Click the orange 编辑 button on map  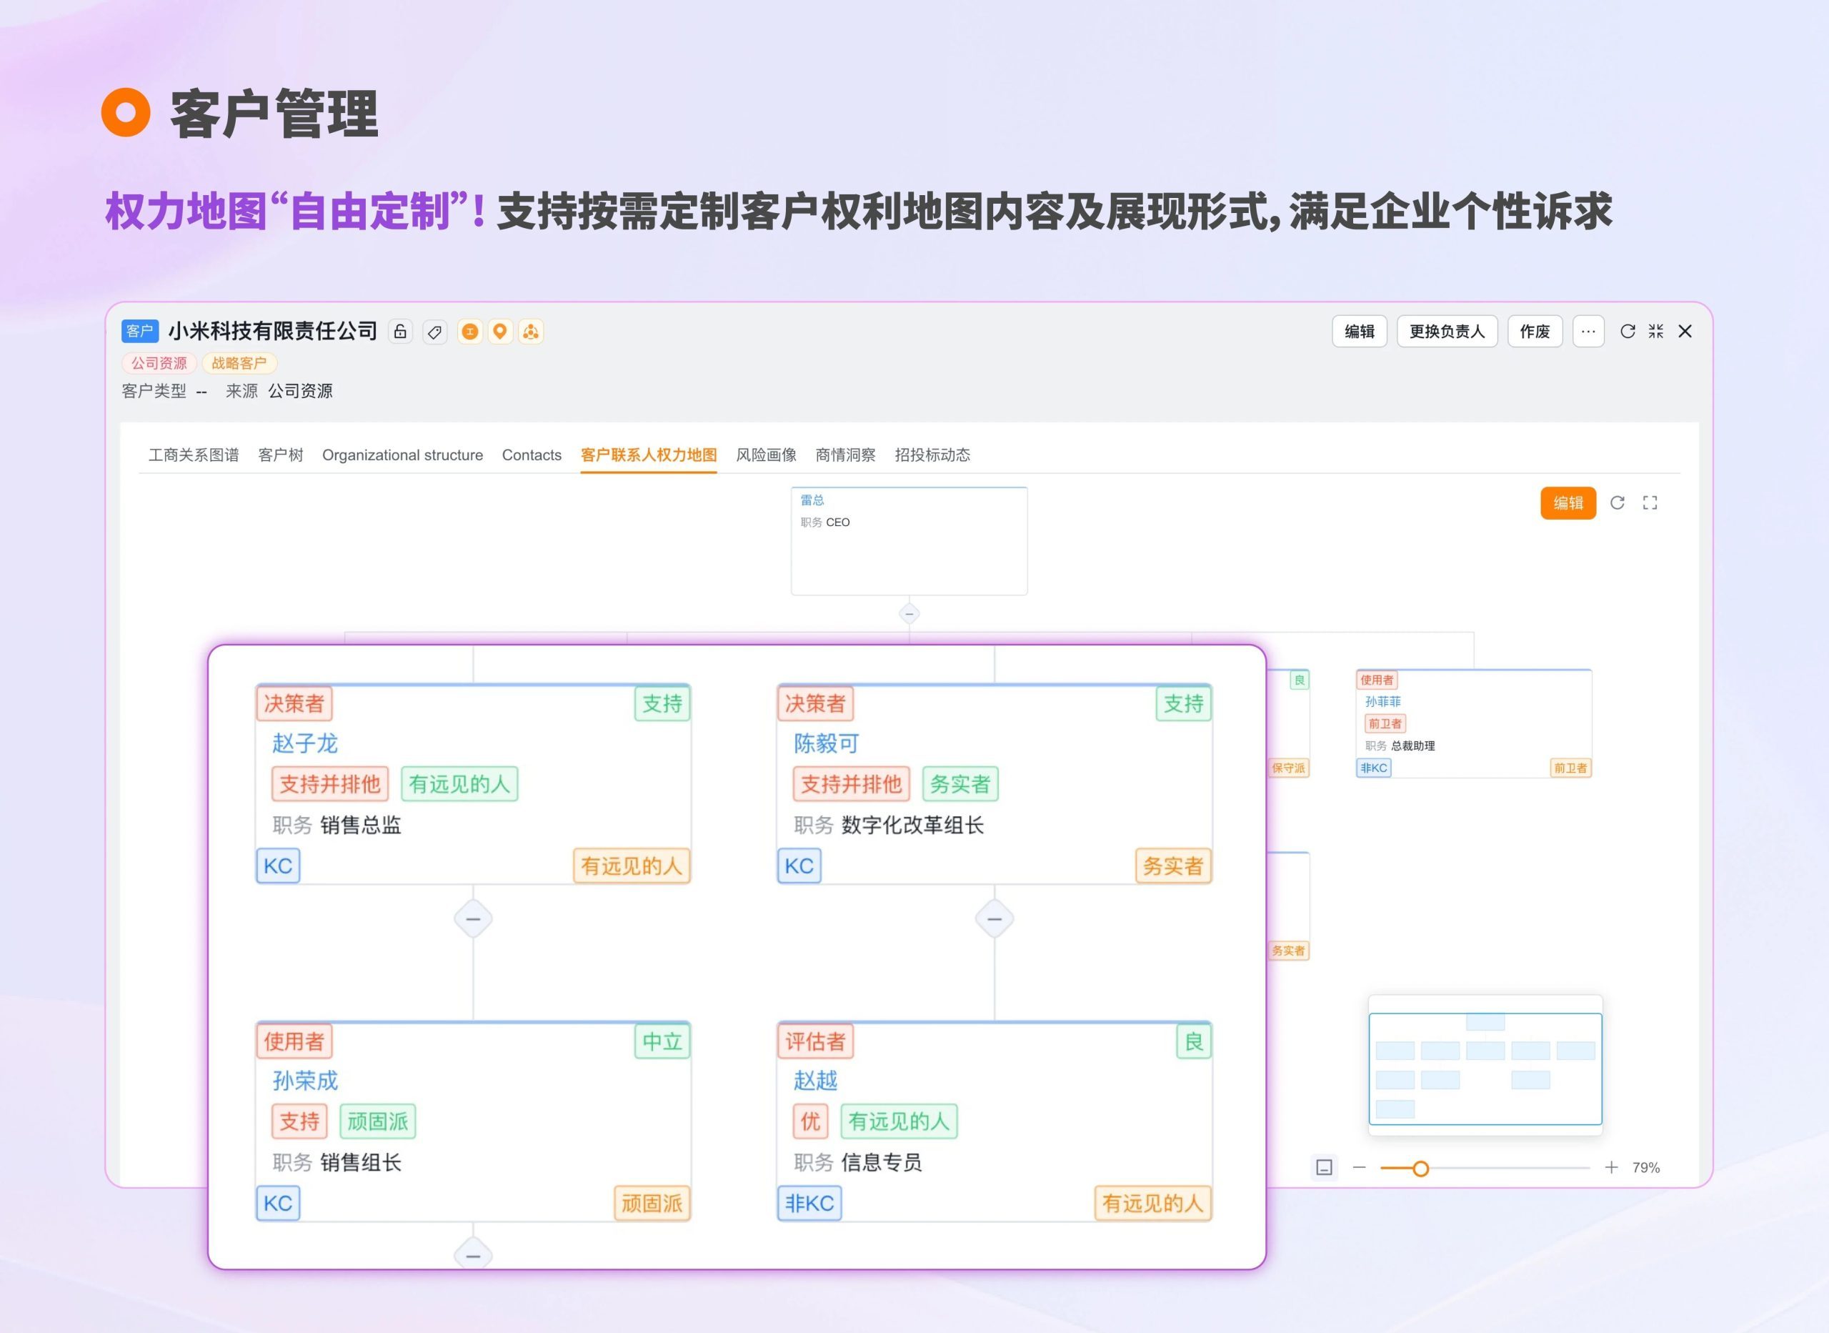[x=1567, y=502]
